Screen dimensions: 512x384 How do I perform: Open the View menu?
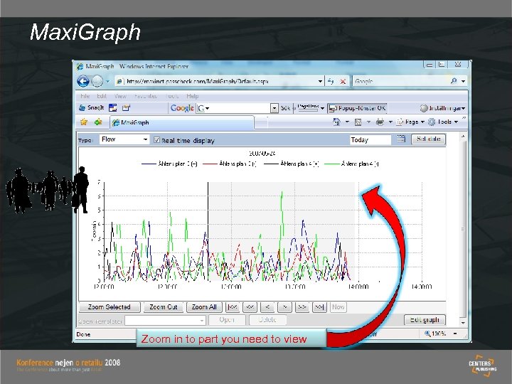[120, 96]
